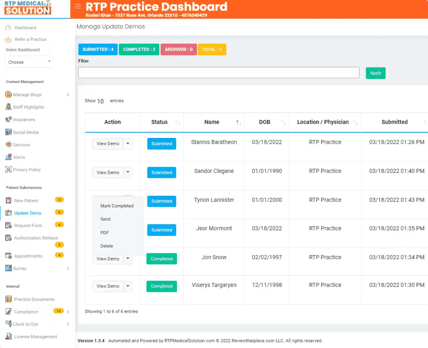This screenshot has width=428, height=348.
Task: Open the View Demo dropdown for Stannis Baratheon
Action: (x=128, y=144)
